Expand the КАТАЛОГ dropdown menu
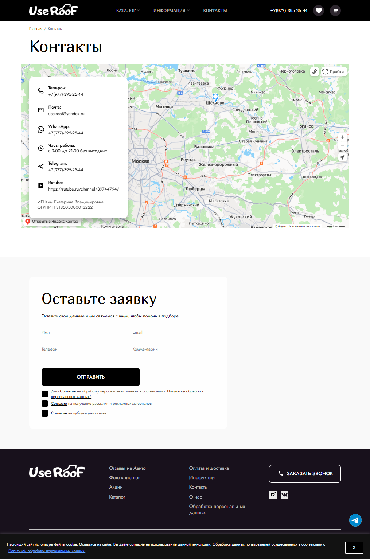 [127, 11]
